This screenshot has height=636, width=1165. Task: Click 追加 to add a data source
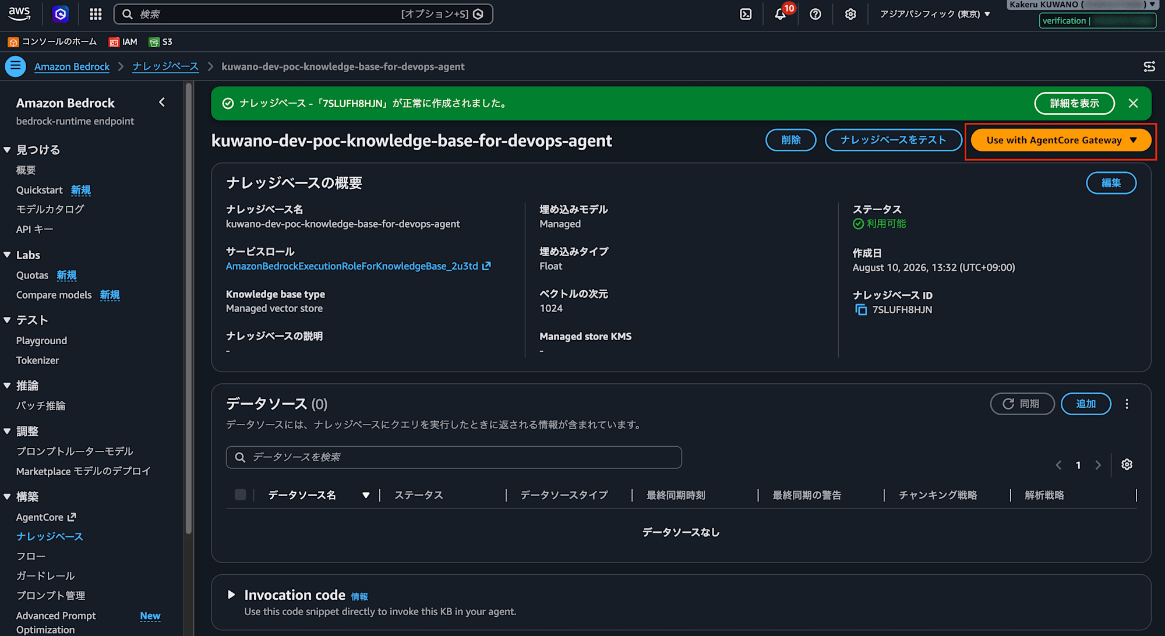tap(1086, 404)
